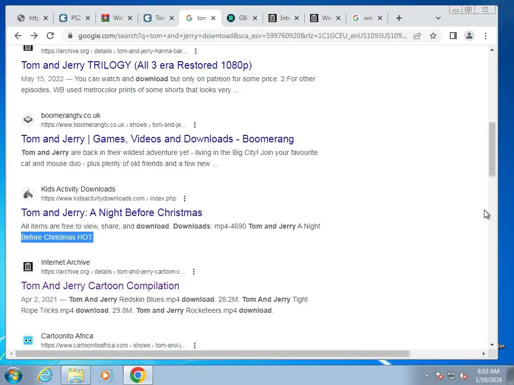Image resolution: width=514 pixels, height=385 pixels.
Task: Open more options for Internet Archive compilation result
Action: coord(194,272)
